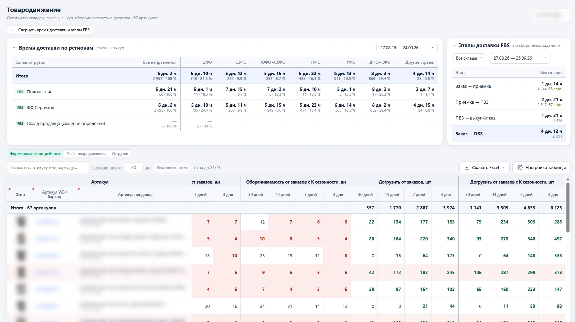The image size is (575, 322).
Task: Click the Итого delivery time row
Action: click(225, 76)
